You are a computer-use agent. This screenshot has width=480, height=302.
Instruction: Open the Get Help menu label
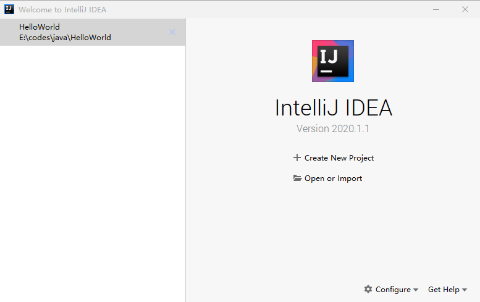pyautogui.click(x=444, y=289)
